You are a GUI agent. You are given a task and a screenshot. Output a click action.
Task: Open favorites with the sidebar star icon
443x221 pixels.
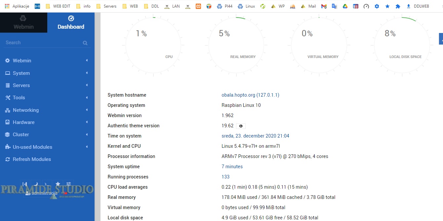[x=58, y=184]
